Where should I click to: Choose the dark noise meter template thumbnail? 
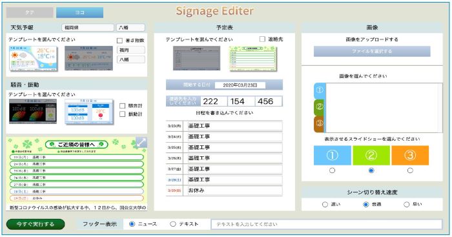(x=33, y=111)
